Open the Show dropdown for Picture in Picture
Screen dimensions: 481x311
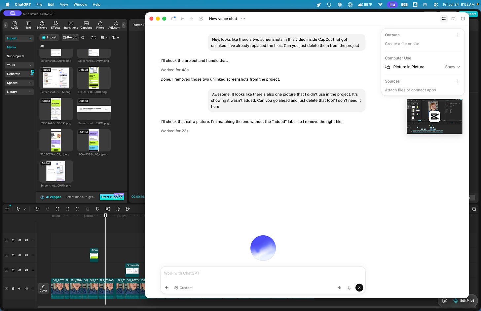[x=453, y=67]
